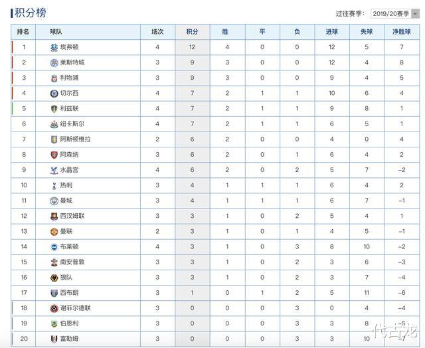Image resolution: width=425 pixels, height=348 pixels.
Task: Click the Leicester City crest icon
Action: (54, 62)
